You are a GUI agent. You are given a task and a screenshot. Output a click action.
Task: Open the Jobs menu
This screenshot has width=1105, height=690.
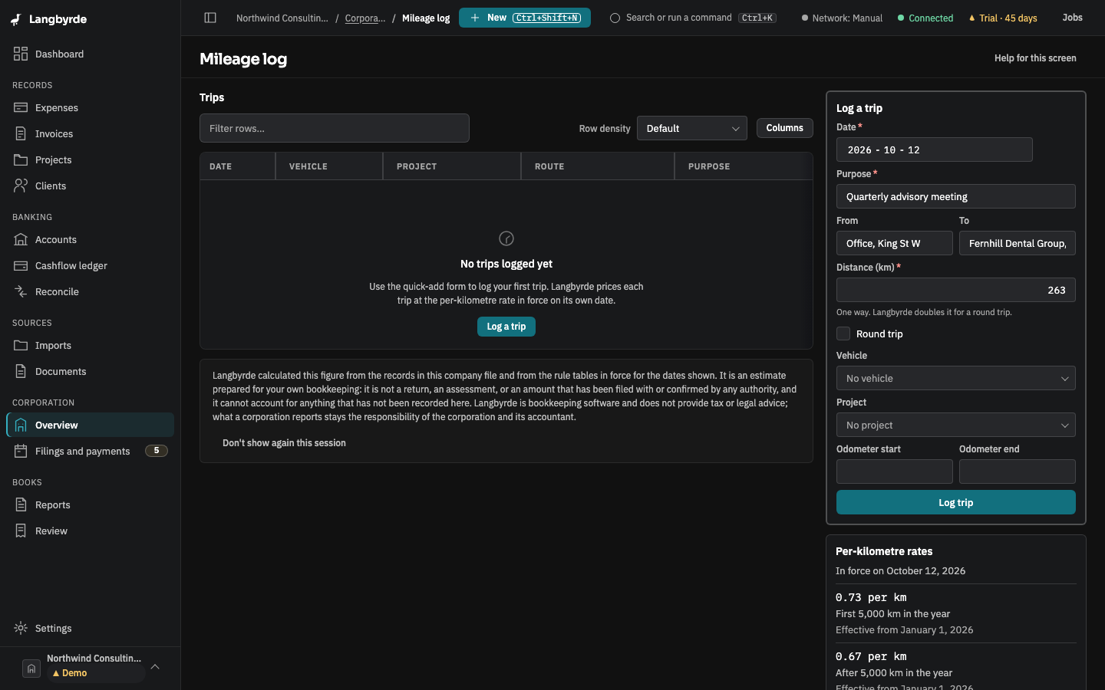pos(1072,18)
